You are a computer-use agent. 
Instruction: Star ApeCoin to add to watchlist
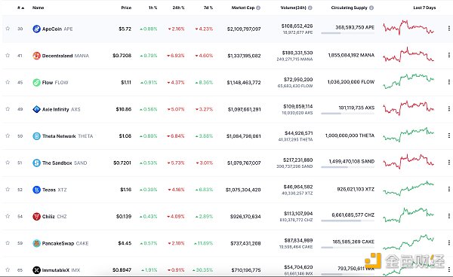(x=8, y=29)
